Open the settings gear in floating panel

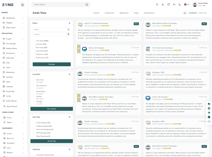[209, 108]
